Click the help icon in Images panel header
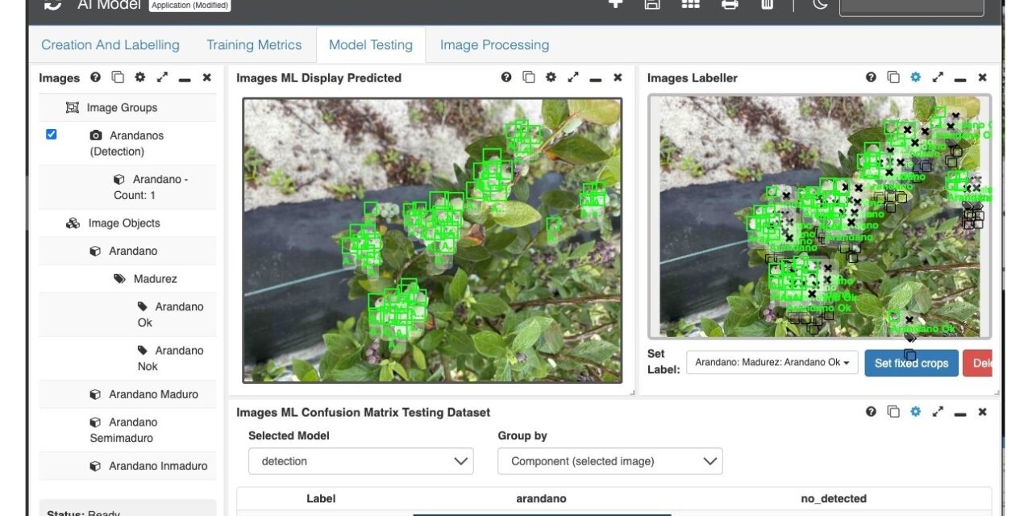 tap(95, 77)
